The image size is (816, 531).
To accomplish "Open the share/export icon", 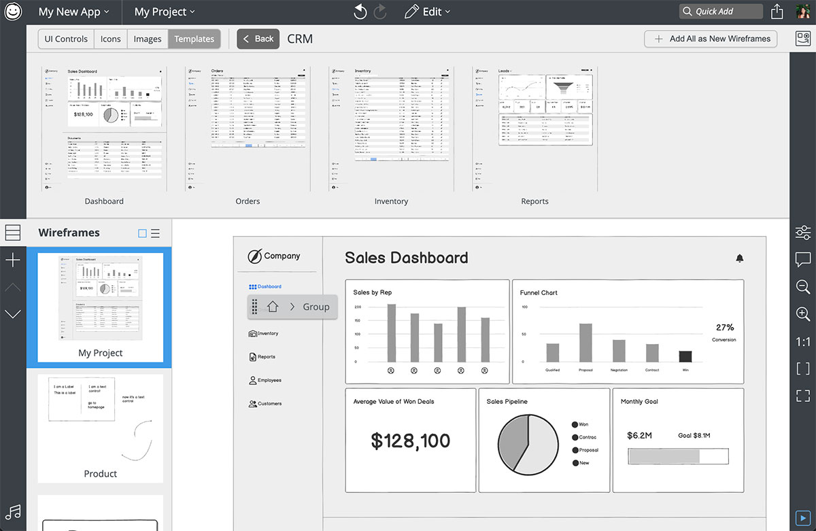I will coord(777,12).
